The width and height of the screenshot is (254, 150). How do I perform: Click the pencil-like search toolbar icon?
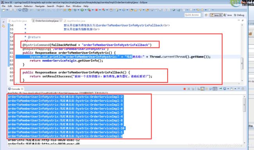coord(140,10)
